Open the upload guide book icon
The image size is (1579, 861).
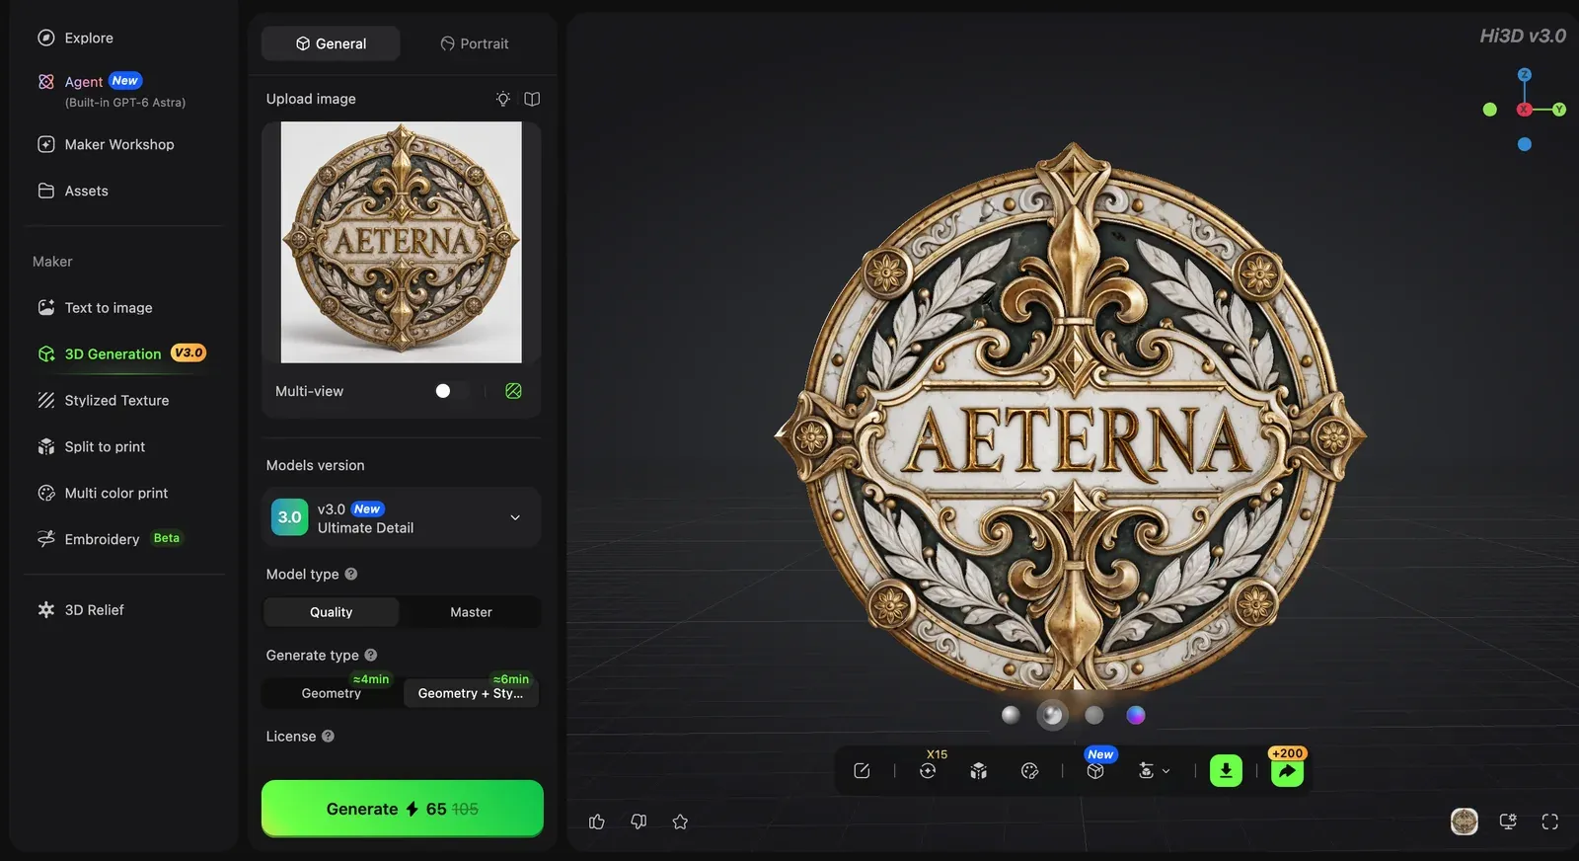coord(532,99)
